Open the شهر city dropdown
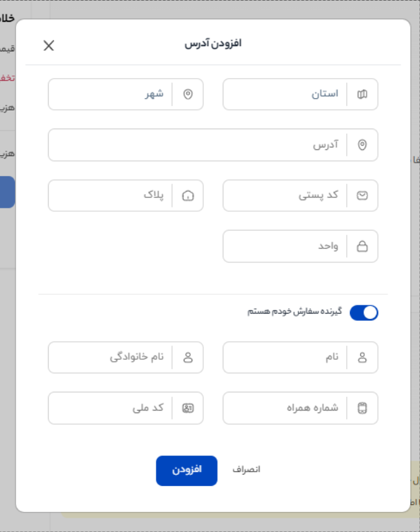420x532 pixels. 126,94
